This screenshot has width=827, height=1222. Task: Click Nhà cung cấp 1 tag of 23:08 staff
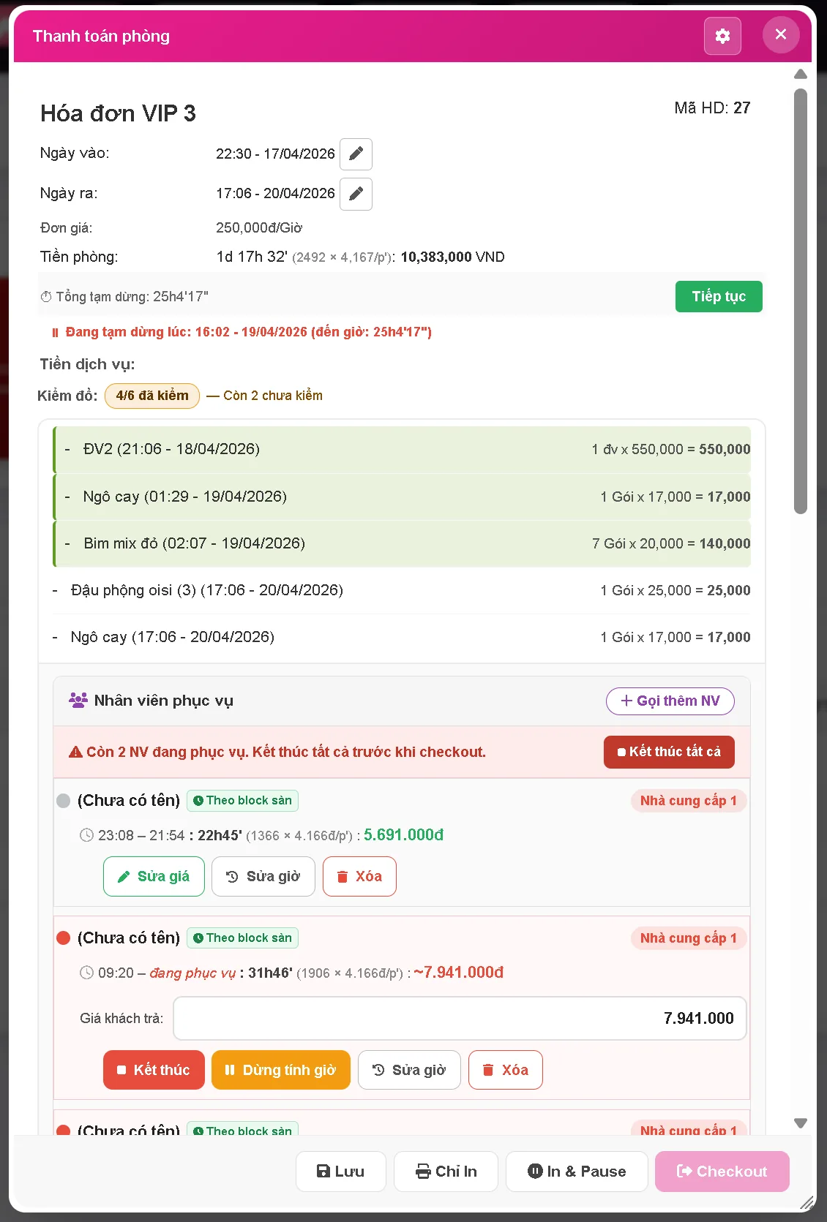pos(689,801)
